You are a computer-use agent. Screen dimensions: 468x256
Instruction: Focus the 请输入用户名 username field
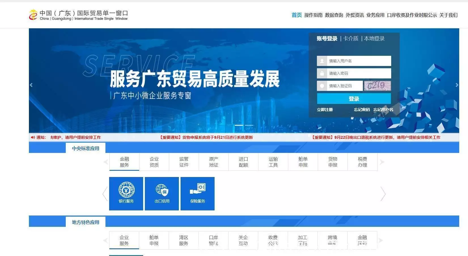359,61
